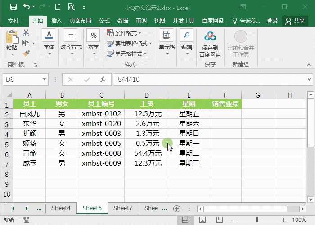This screenshot has width=315, height=225.
Task: Click the formula bar with 544410
Action: click(210, 80)
